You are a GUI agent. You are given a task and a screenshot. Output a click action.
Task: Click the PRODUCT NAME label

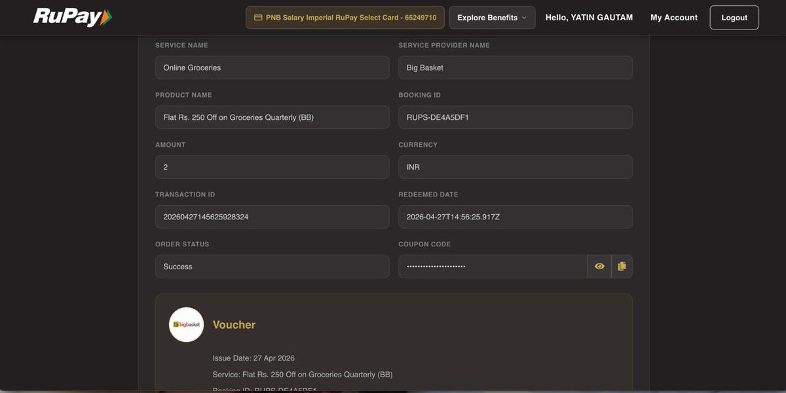(183, 95)
